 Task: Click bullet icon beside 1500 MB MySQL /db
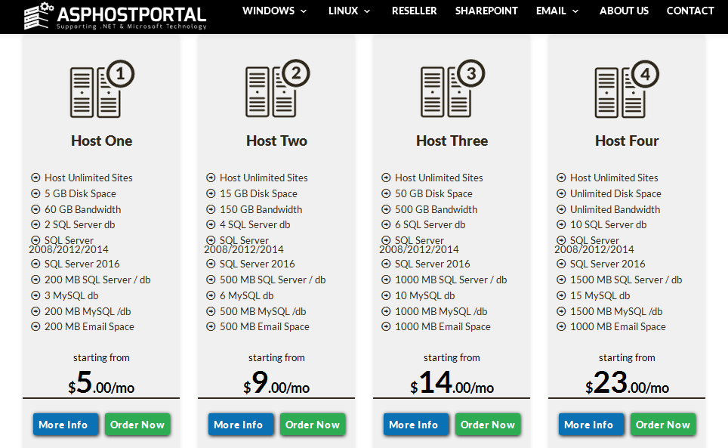click(x=561, y=311)
